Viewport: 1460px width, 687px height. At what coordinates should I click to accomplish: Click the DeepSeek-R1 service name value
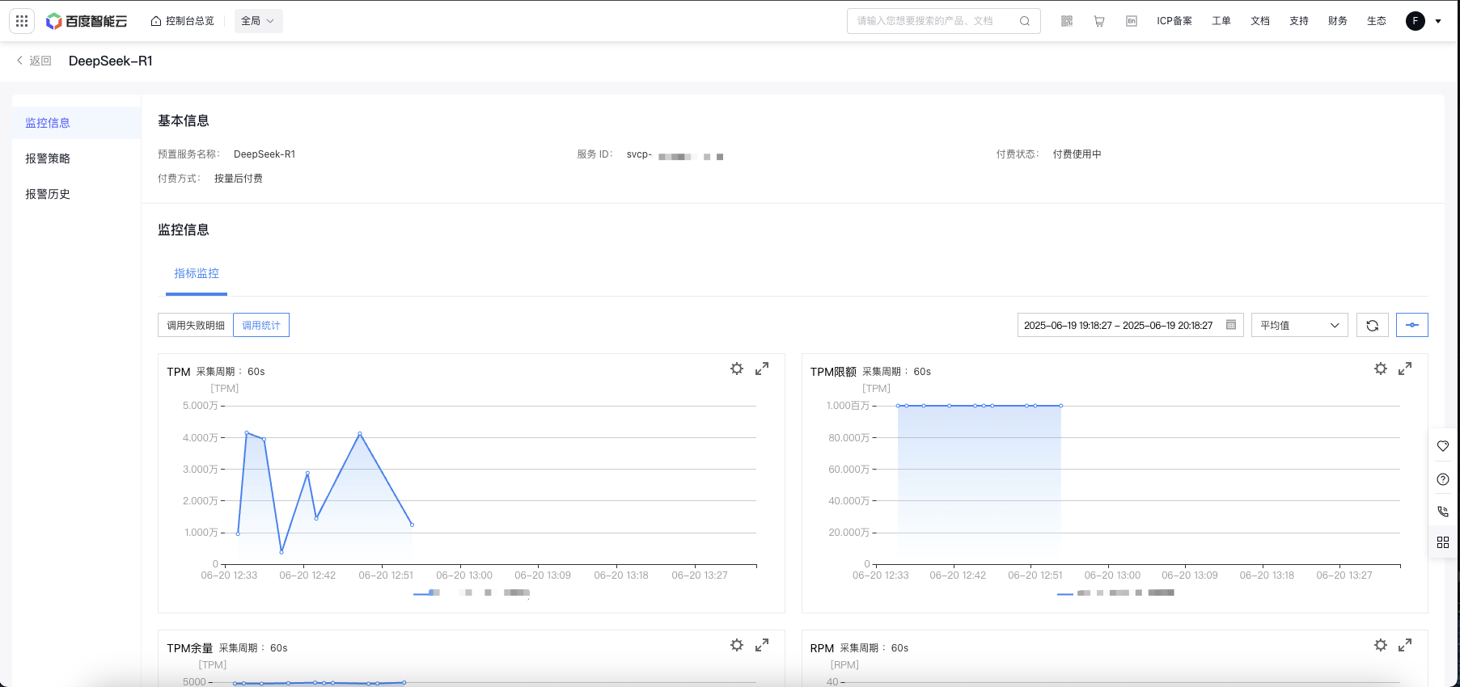point(264,154)
